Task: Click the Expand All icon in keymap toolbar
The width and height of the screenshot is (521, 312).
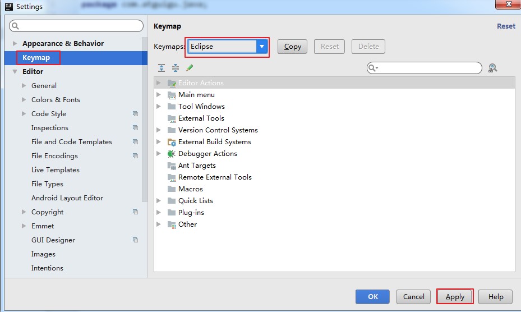Action: (162, 68)
